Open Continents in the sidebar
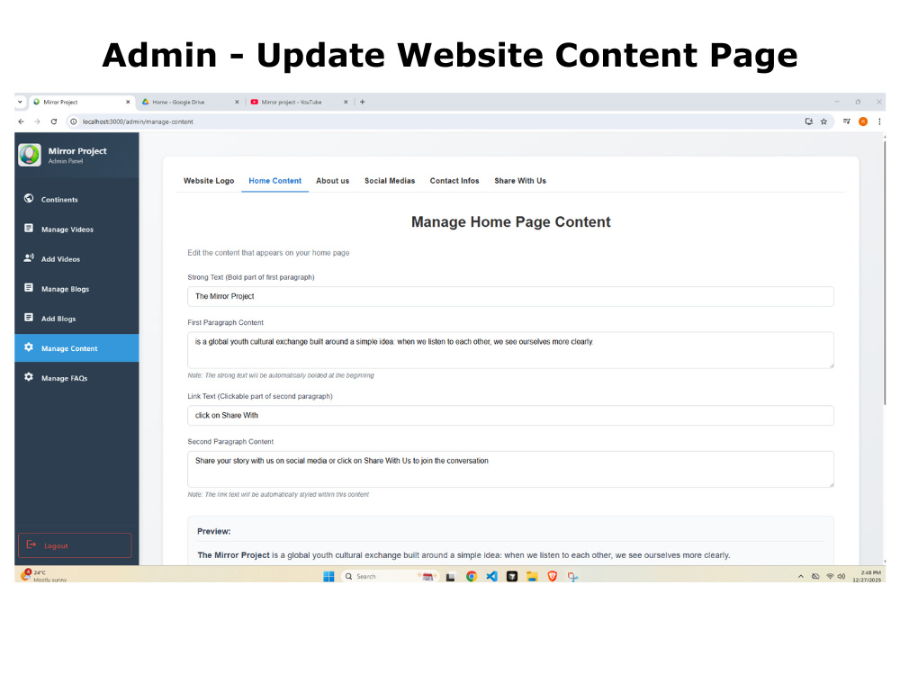 pos(76,199)
